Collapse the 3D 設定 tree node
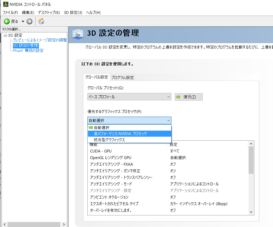Viewport: 273px width, 227px height. pos(5,35)
